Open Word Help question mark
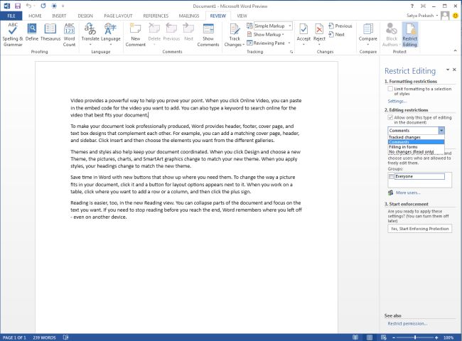 412,6
